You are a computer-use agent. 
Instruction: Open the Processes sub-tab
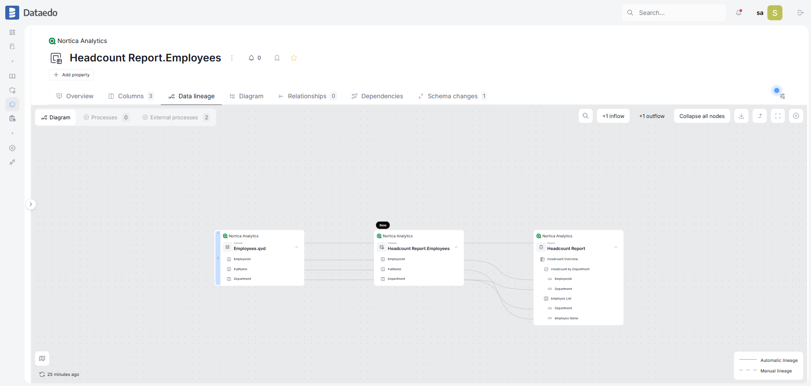point(106,118)
